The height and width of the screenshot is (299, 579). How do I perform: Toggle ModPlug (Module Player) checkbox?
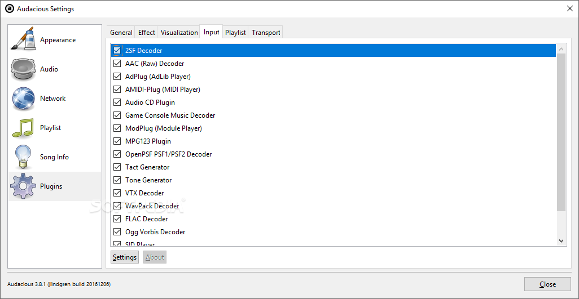pyautogui.click(x=117, y=128)
